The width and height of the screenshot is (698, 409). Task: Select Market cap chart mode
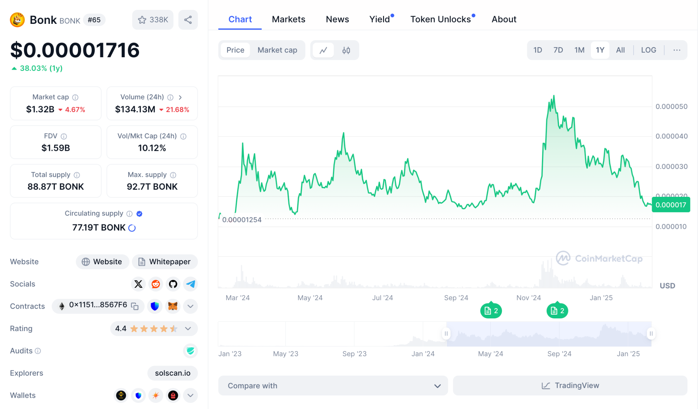(277, 50)
